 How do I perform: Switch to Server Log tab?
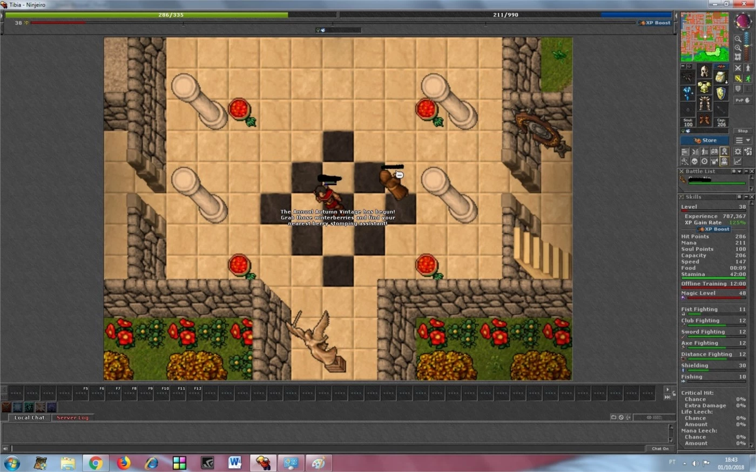72,418
